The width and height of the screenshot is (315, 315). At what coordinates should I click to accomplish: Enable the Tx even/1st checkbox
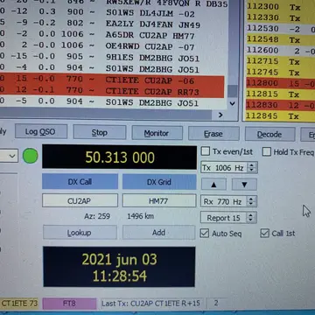(x=206, y=151)
